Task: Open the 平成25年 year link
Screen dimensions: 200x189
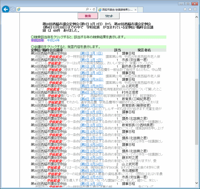Action: (37, 40)
